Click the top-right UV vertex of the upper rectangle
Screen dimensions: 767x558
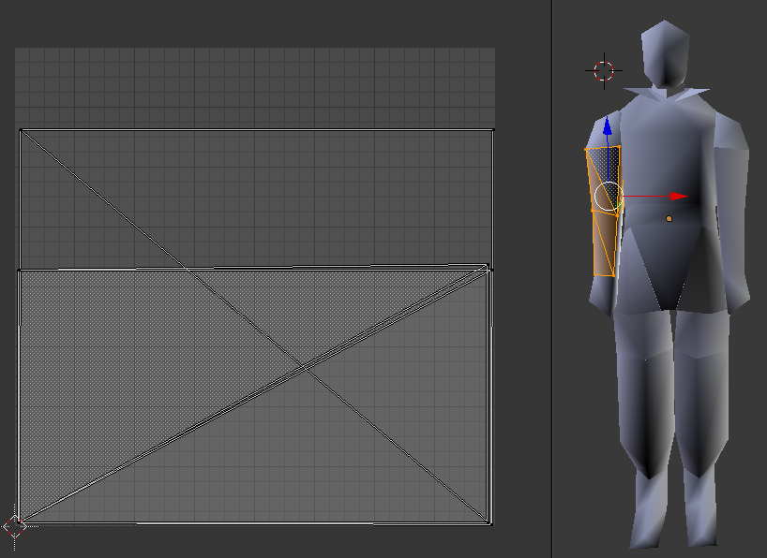(x=492, y=130)
